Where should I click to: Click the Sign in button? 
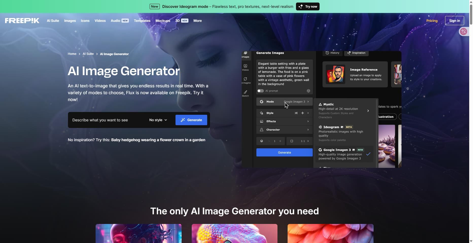point(454,21)
